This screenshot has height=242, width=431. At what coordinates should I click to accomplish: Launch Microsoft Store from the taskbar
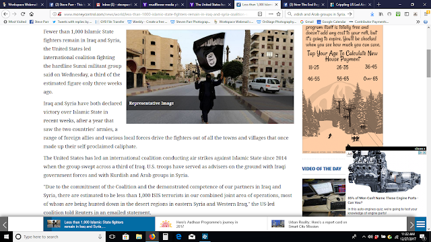coord(126,237)
